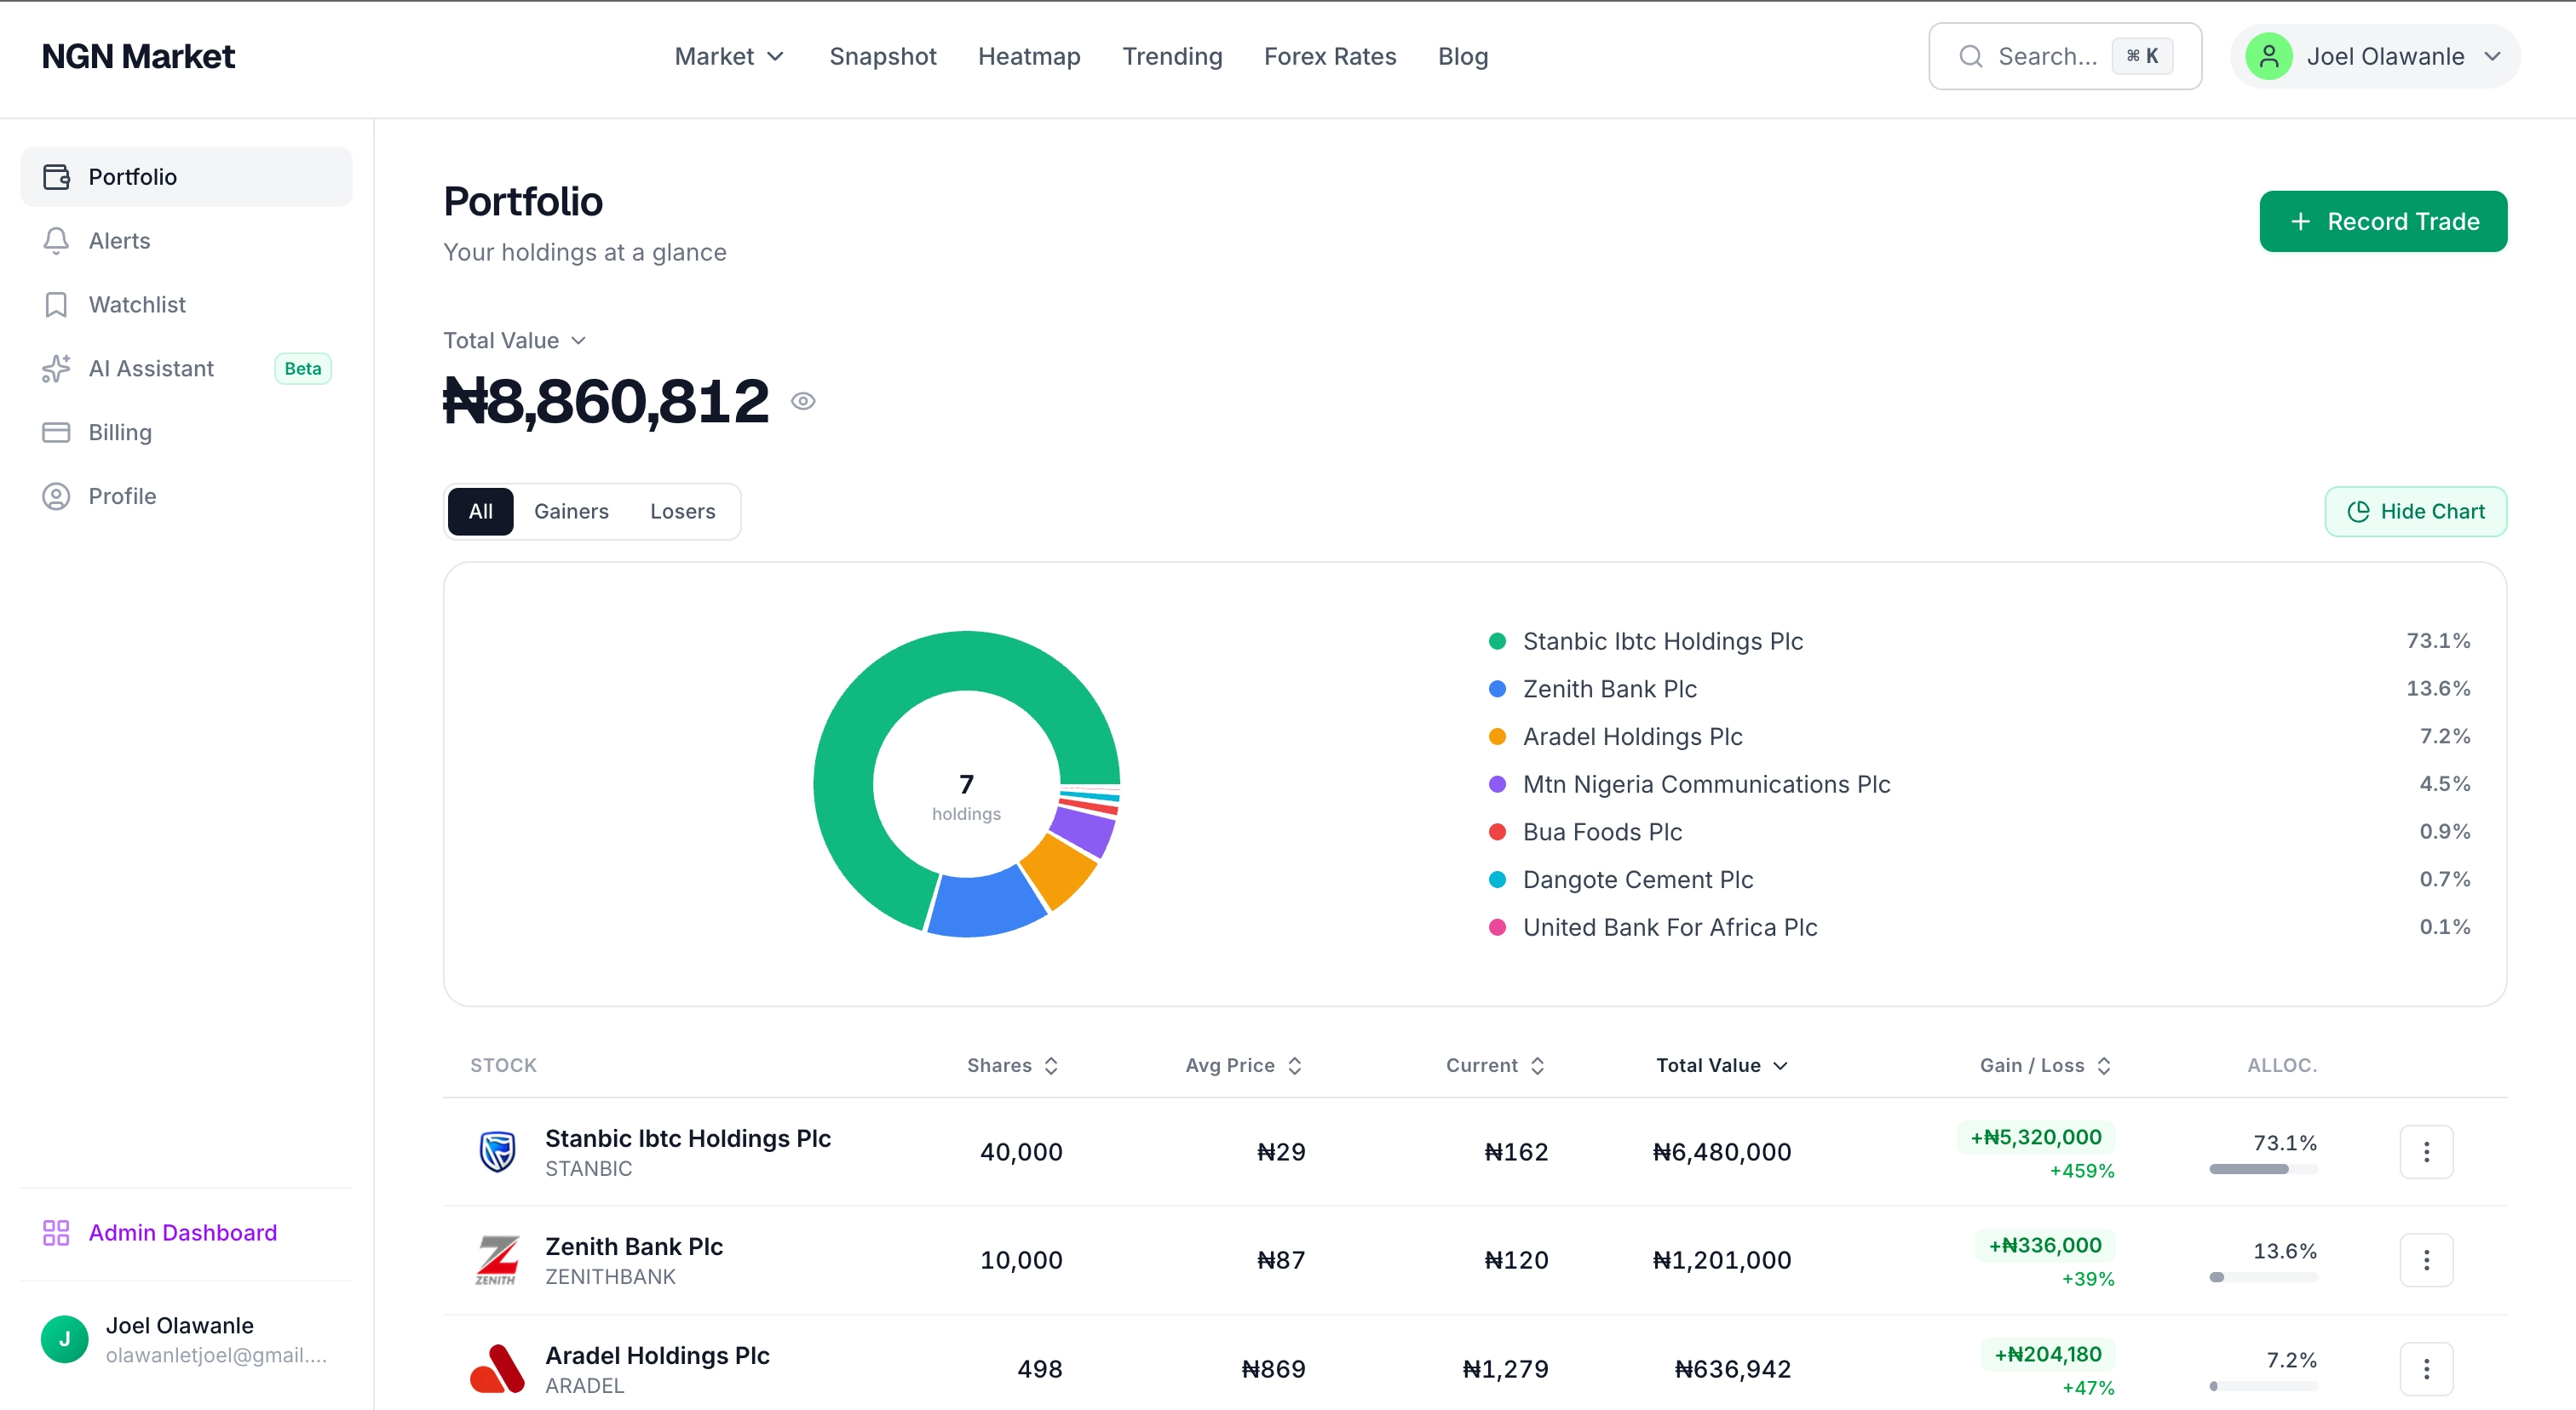Go to the Heatmap section
2576x1410 pixels.
coord(1029,56)
